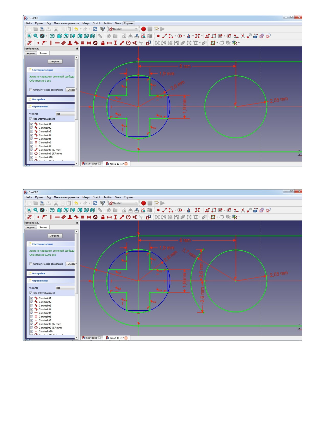The height and width of the screenshot is (448, 317).
Task: Uncheck Constraint9 (3,7 mm) checkbox in lower window
Action: tap(32, 328)
